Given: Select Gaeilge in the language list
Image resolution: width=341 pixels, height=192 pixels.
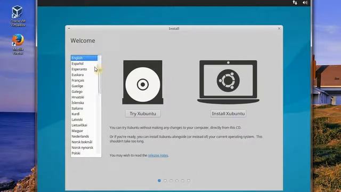Looking at the screenshot, I should tap(84, 86).
